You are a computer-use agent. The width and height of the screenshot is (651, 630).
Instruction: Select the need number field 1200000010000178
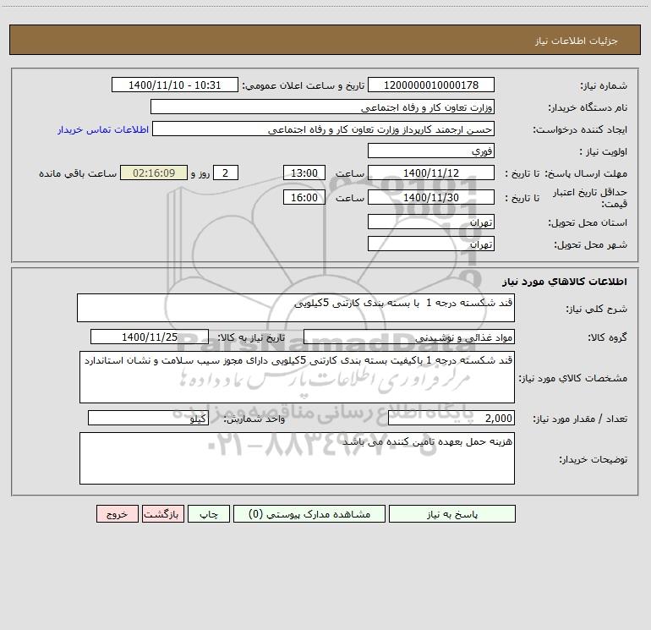[x=431, y=85]
